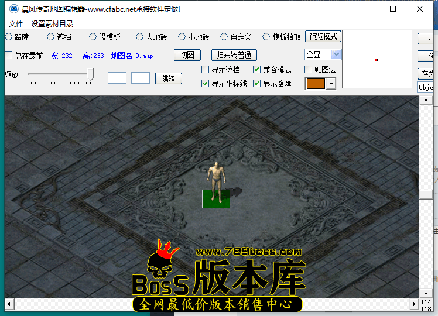
Task: Open the 全显 dropdown list
Action: pos(336,54)
